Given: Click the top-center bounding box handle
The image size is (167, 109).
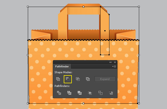Looking at the screenshot, I should 83,7.
